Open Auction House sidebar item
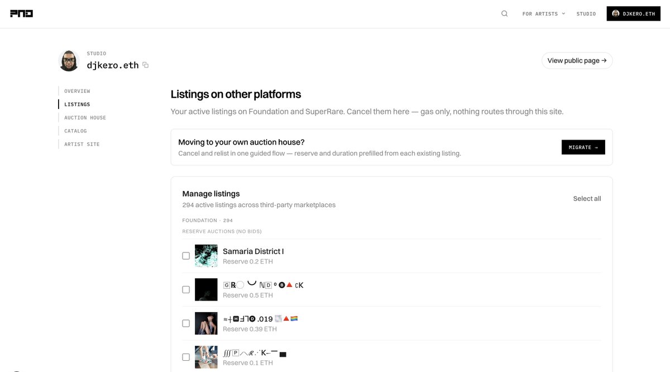Viewport: 670px width, 372px height. coord(85,118)
